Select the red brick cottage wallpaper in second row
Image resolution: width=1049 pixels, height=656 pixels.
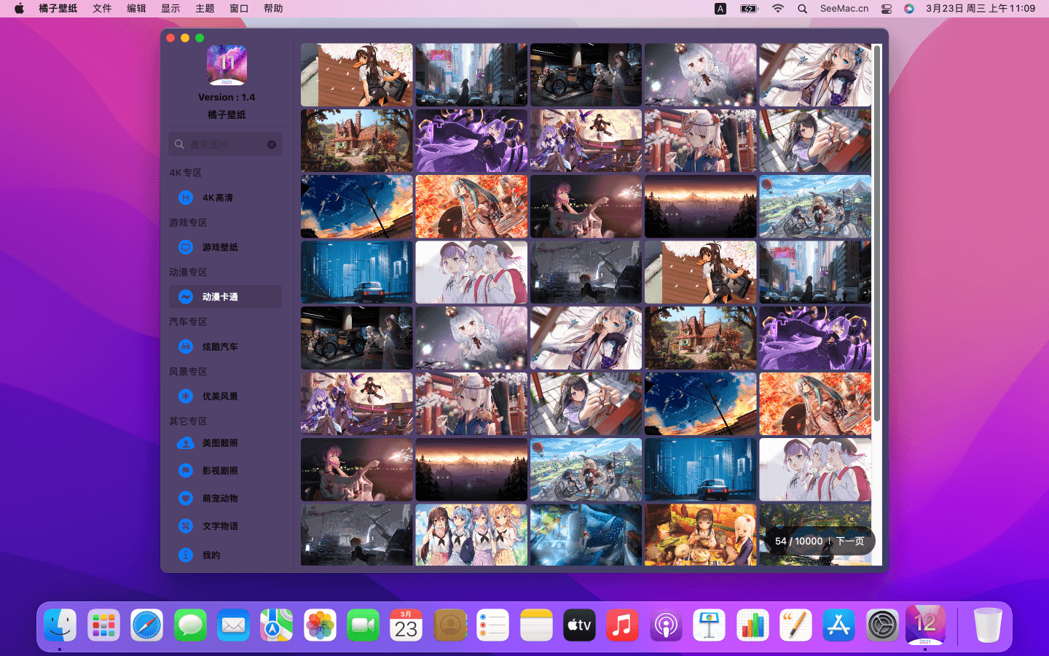point(357,141)
